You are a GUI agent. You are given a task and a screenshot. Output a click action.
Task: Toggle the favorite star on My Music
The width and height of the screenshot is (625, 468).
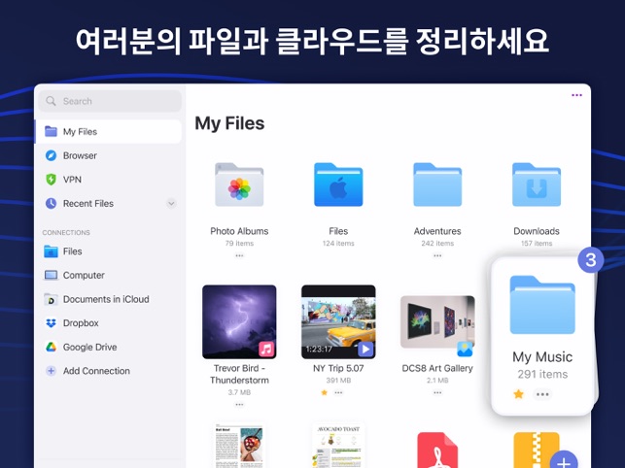(519, 394)
